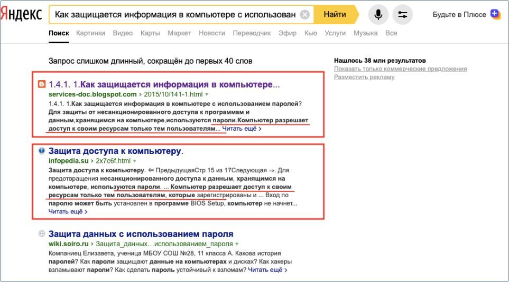Open the Музыка tab
This screenshot has height=282, width=509.
[x=366, y=33]
